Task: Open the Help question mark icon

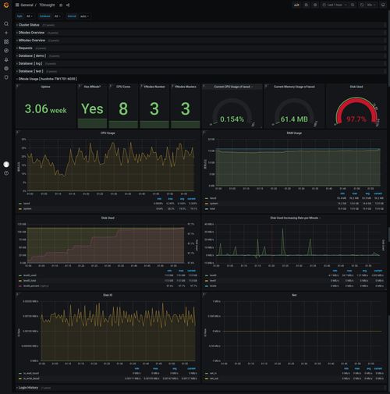Action: click(x=6, y=173)
